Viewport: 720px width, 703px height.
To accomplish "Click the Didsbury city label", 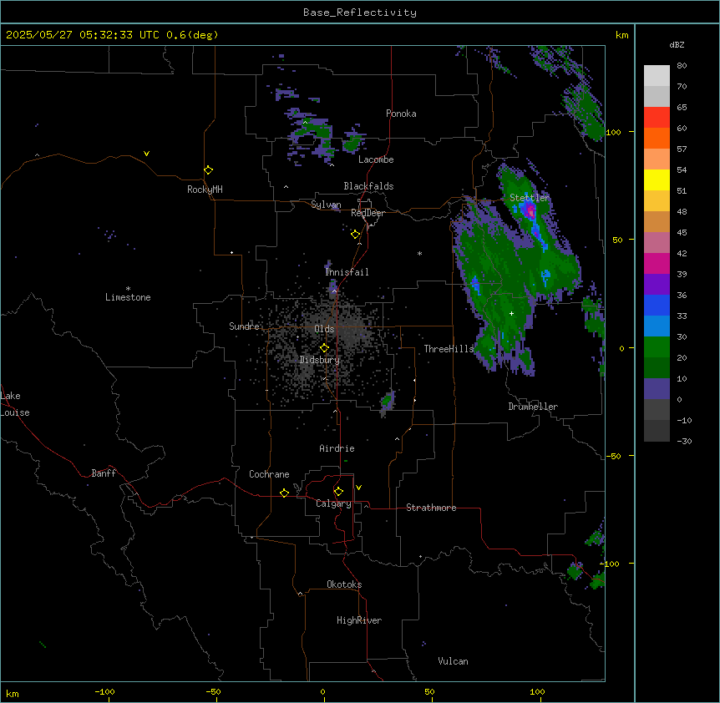I will point(320,360).
